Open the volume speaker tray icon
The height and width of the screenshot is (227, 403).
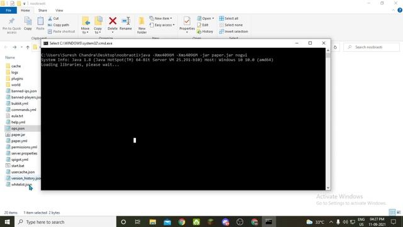(345, 222)
